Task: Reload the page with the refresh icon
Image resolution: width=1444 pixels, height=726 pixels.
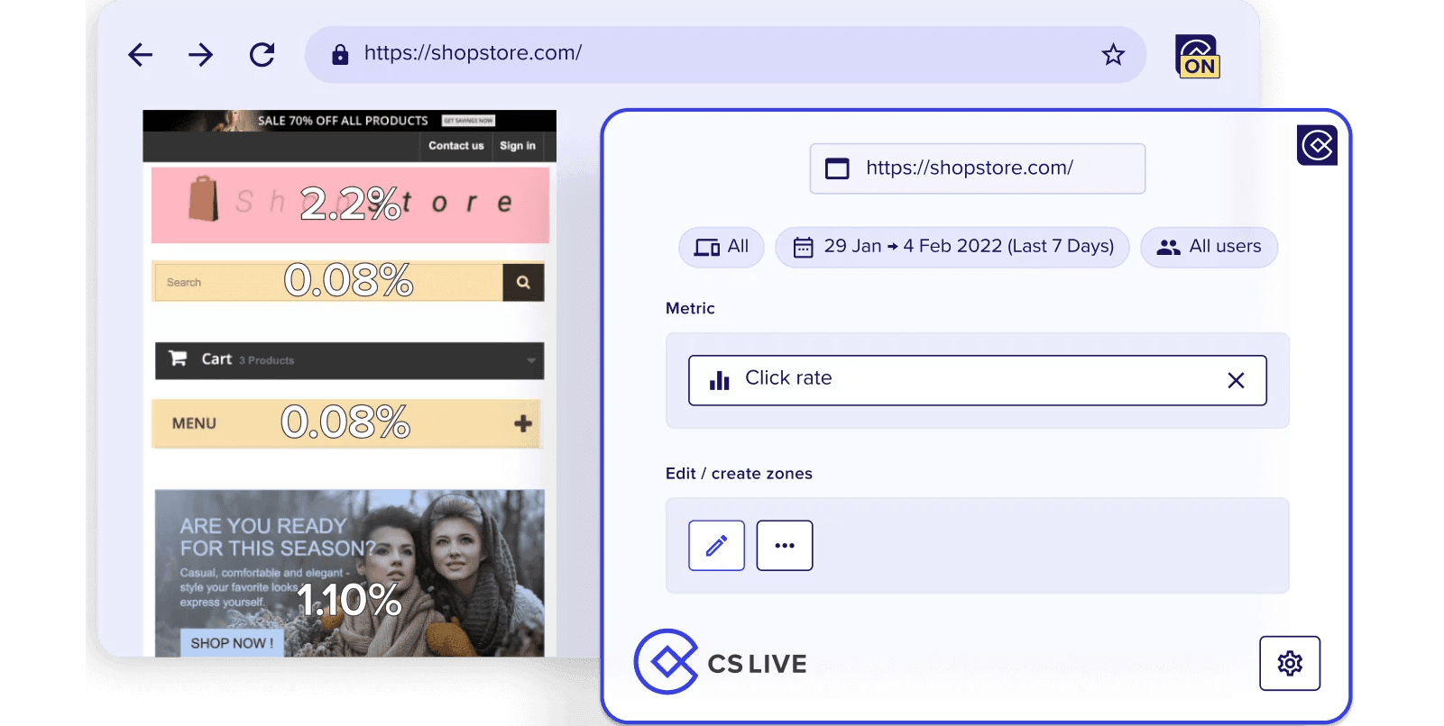Action: click(262, 55)
